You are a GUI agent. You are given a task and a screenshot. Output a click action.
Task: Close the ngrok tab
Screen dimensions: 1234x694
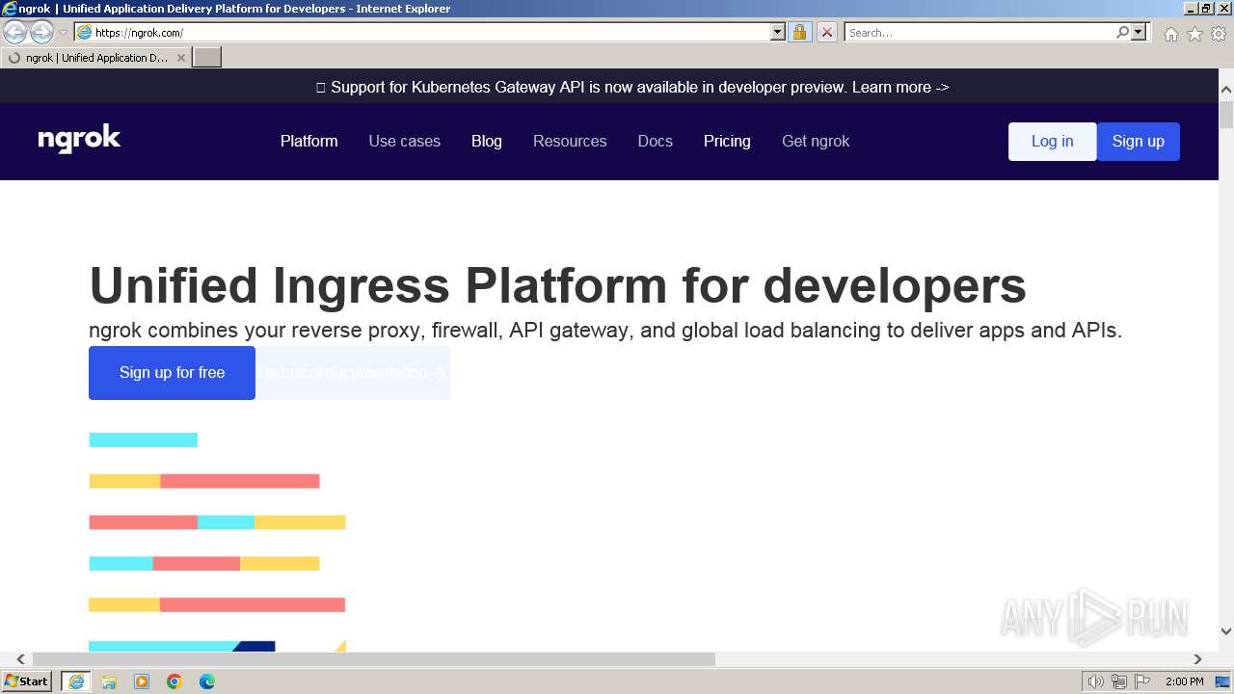180,58
